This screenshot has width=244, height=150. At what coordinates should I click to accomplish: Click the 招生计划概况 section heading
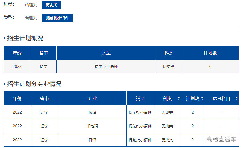click(25, 38)
